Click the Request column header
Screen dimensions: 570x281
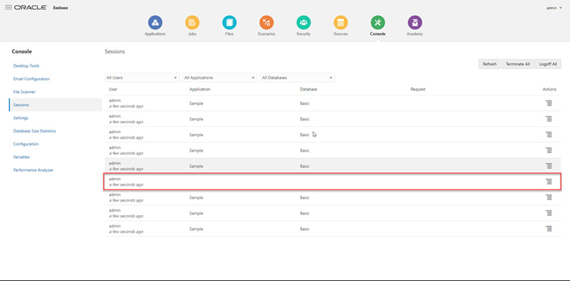coord(417,89)
